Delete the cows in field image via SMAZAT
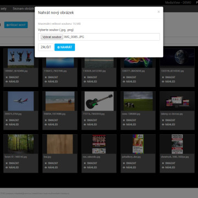The height and width of the screenshot is (198, 198). click(129, 120)
